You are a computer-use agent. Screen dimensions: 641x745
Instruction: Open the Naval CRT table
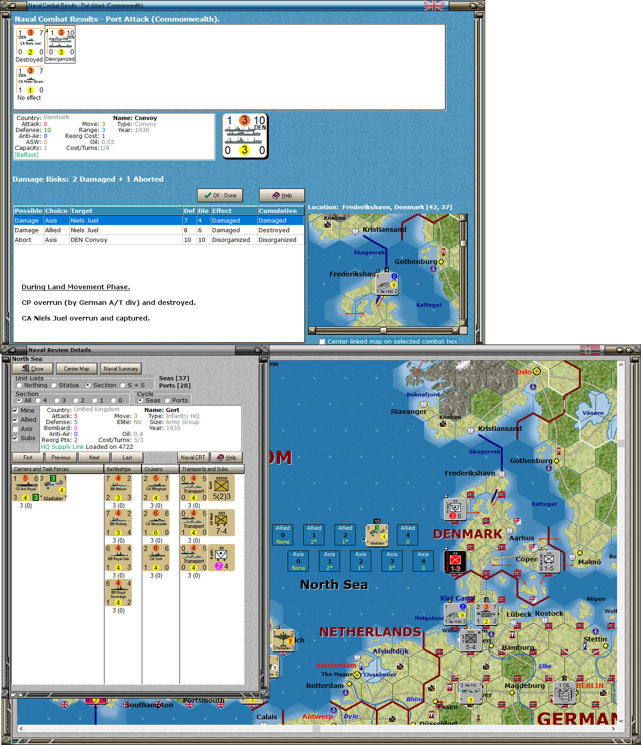point(193,457)
